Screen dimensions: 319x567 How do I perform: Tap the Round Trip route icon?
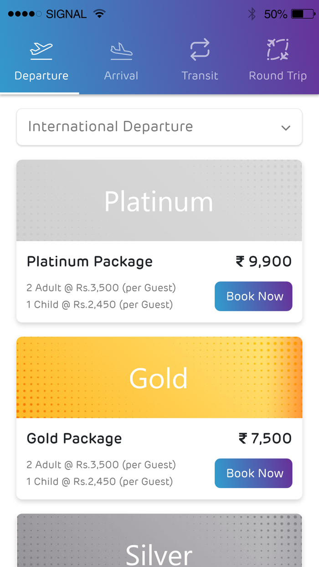point(278,50)
